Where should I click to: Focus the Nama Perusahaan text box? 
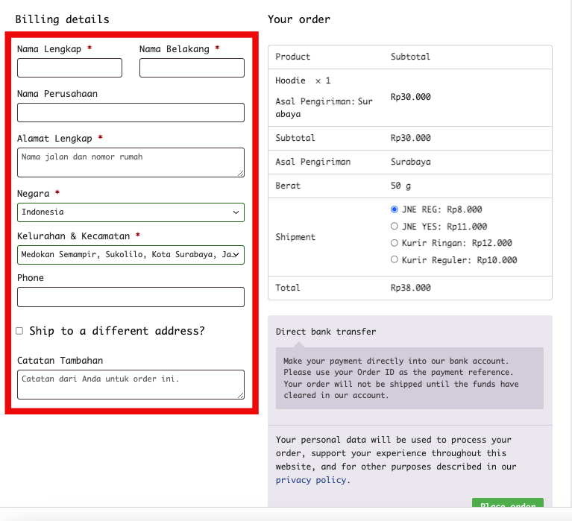click(x=131, y=113)
